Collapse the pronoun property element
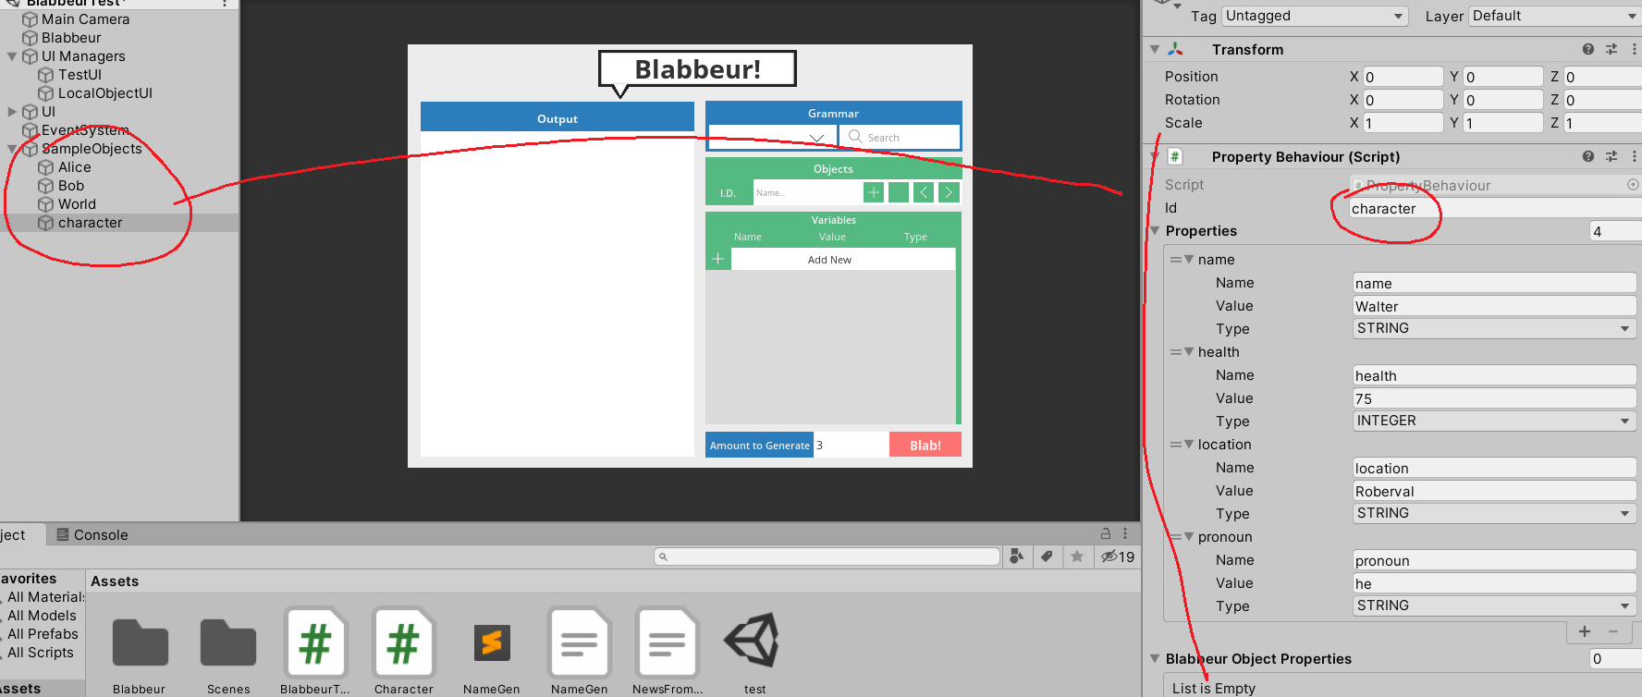Viewport: 1642px width, 697px height. click(x=1189, y=537)
